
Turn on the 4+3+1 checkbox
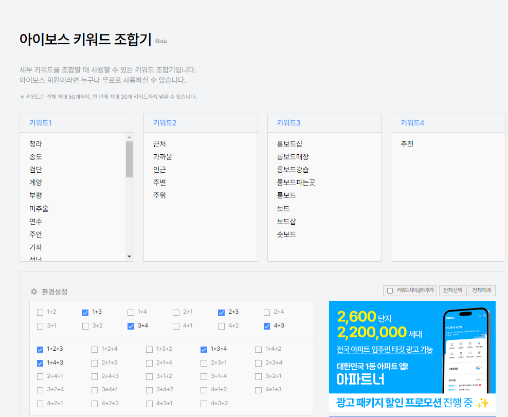[149, 404]
